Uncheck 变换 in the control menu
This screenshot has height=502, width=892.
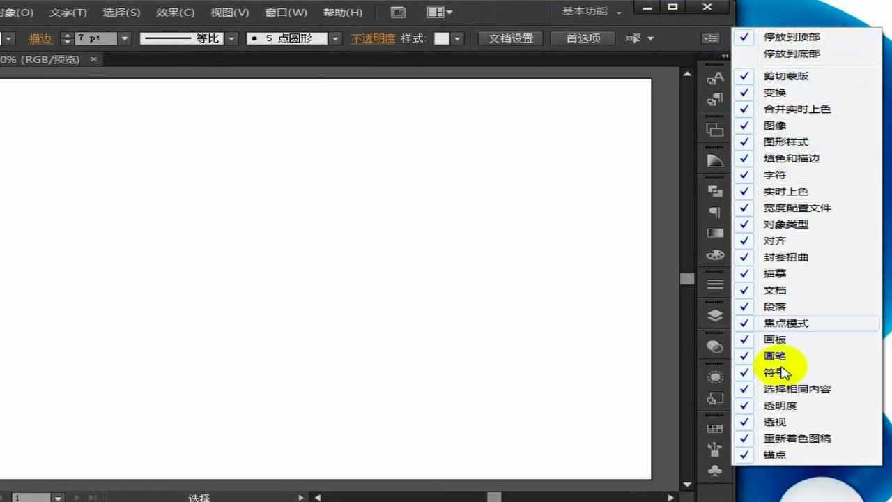(x=808, y=93)
